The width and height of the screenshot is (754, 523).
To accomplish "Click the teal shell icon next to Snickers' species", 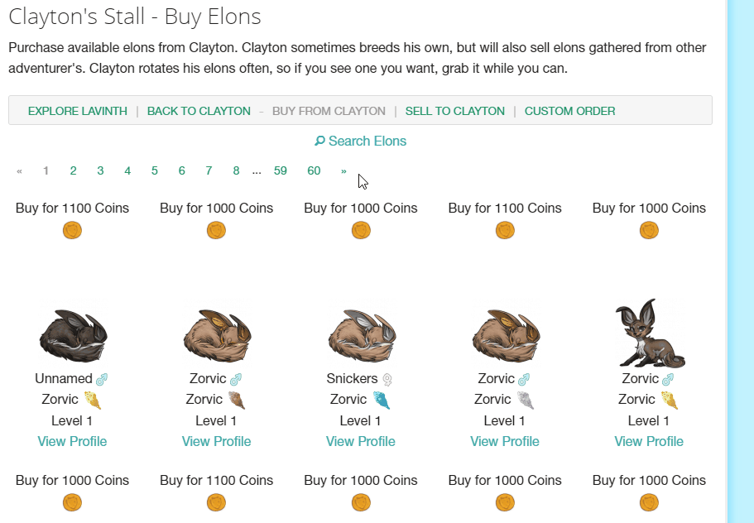I will (381, 401).
